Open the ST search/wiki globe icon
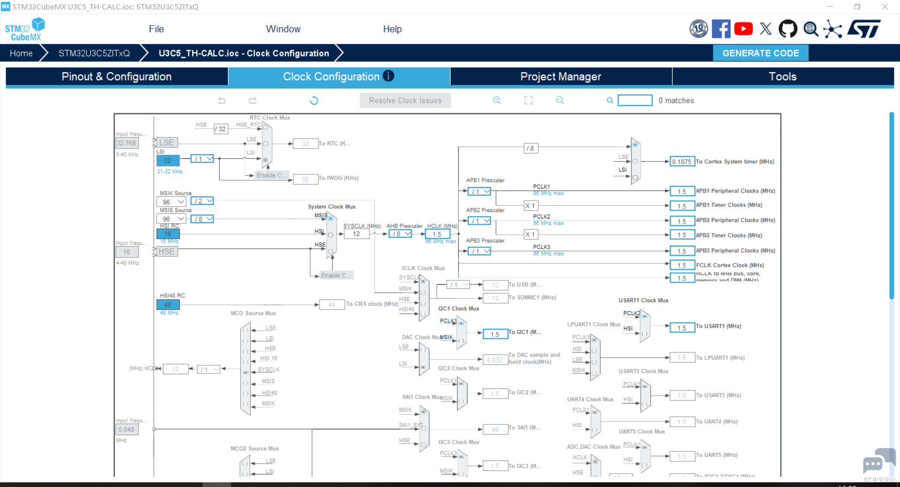The height and width of the screenshot is (487, 900). coord(810,29)
